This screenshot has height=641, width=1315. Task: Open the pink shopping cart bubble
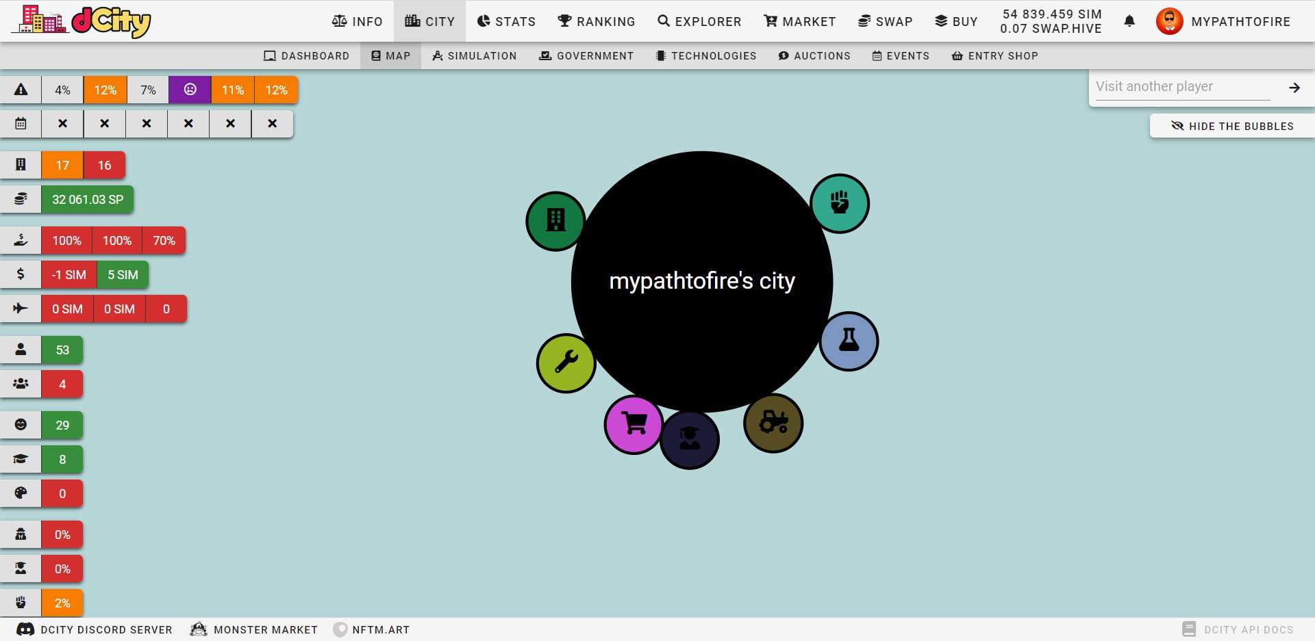tap(634, 425)
